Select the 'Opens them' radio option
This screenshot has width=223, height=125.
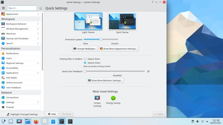85,59
